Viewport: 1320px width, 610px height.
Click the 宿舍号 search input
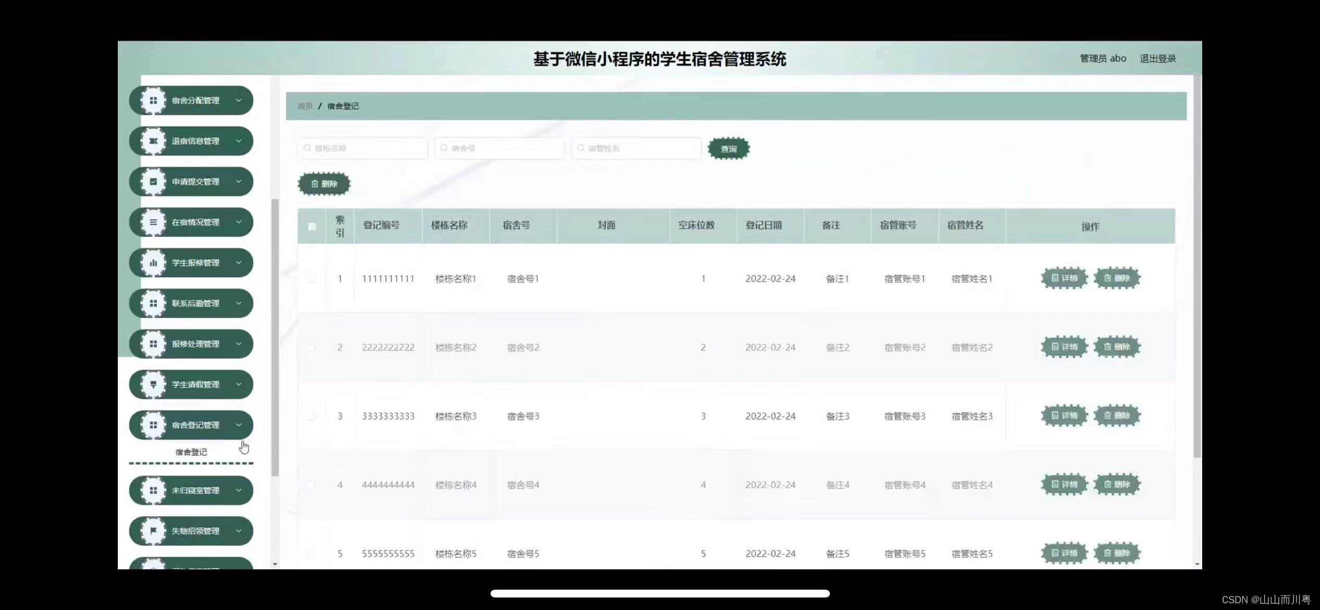click(x=499, y=148)
